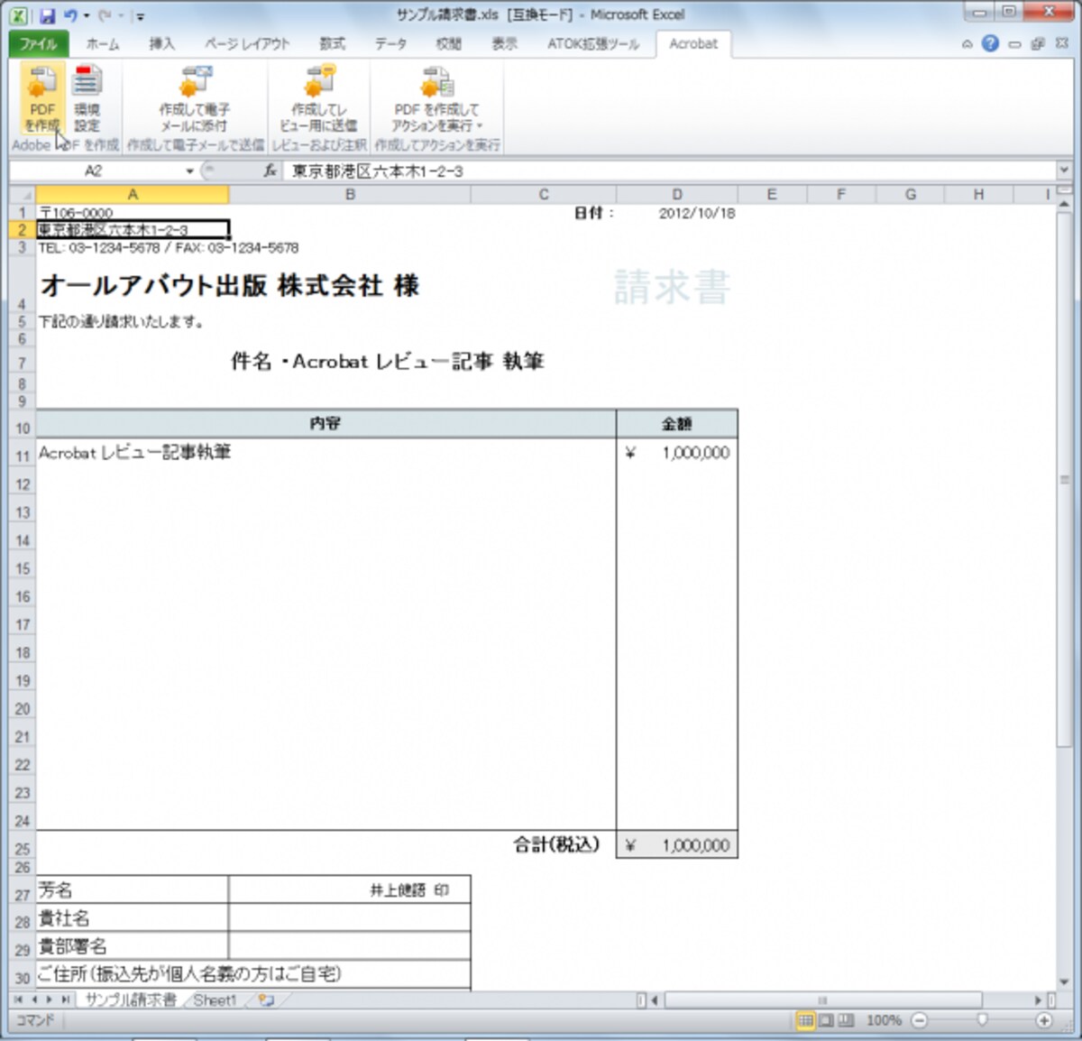Switch to the 校閲 tab
This screenshot has height=1041, width=1082.
click(448, 43)
